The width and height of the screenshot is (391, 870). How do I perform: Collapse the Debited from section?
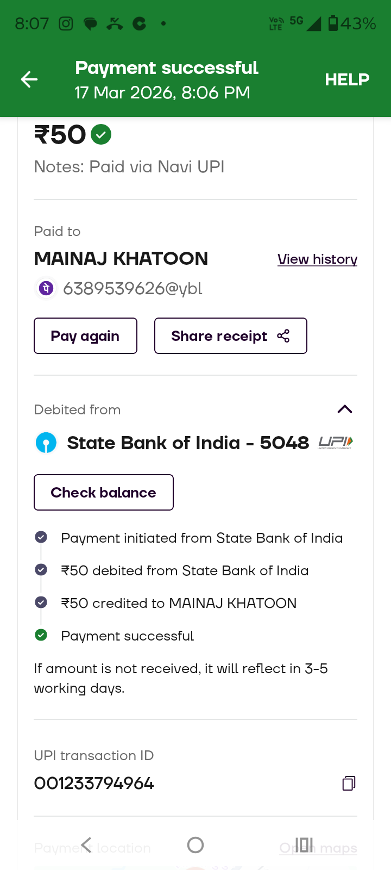point(345,409)
